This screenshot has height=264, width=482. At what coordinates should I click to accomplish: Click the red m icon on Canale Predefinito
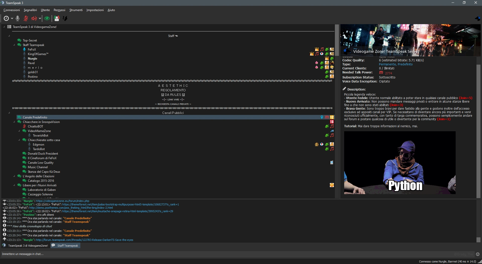[327, 117]
